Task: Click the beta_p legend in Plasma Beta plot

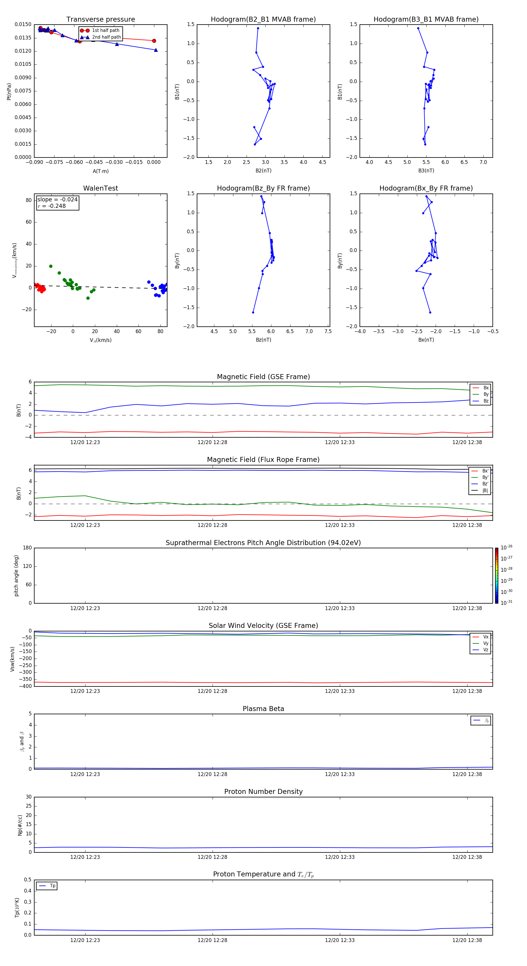Action: (x=481, y=720)
